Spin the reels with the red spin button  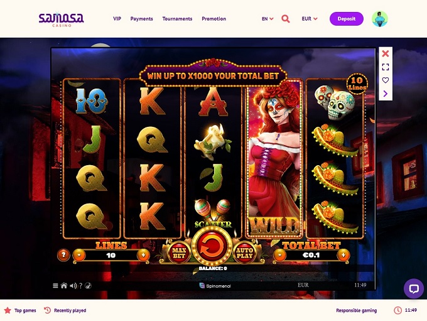coord(212,246)
